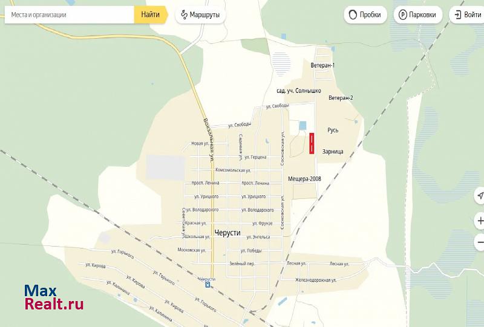Select the Черусти town label
Screen dimensions: 484x327
[227, 233]
